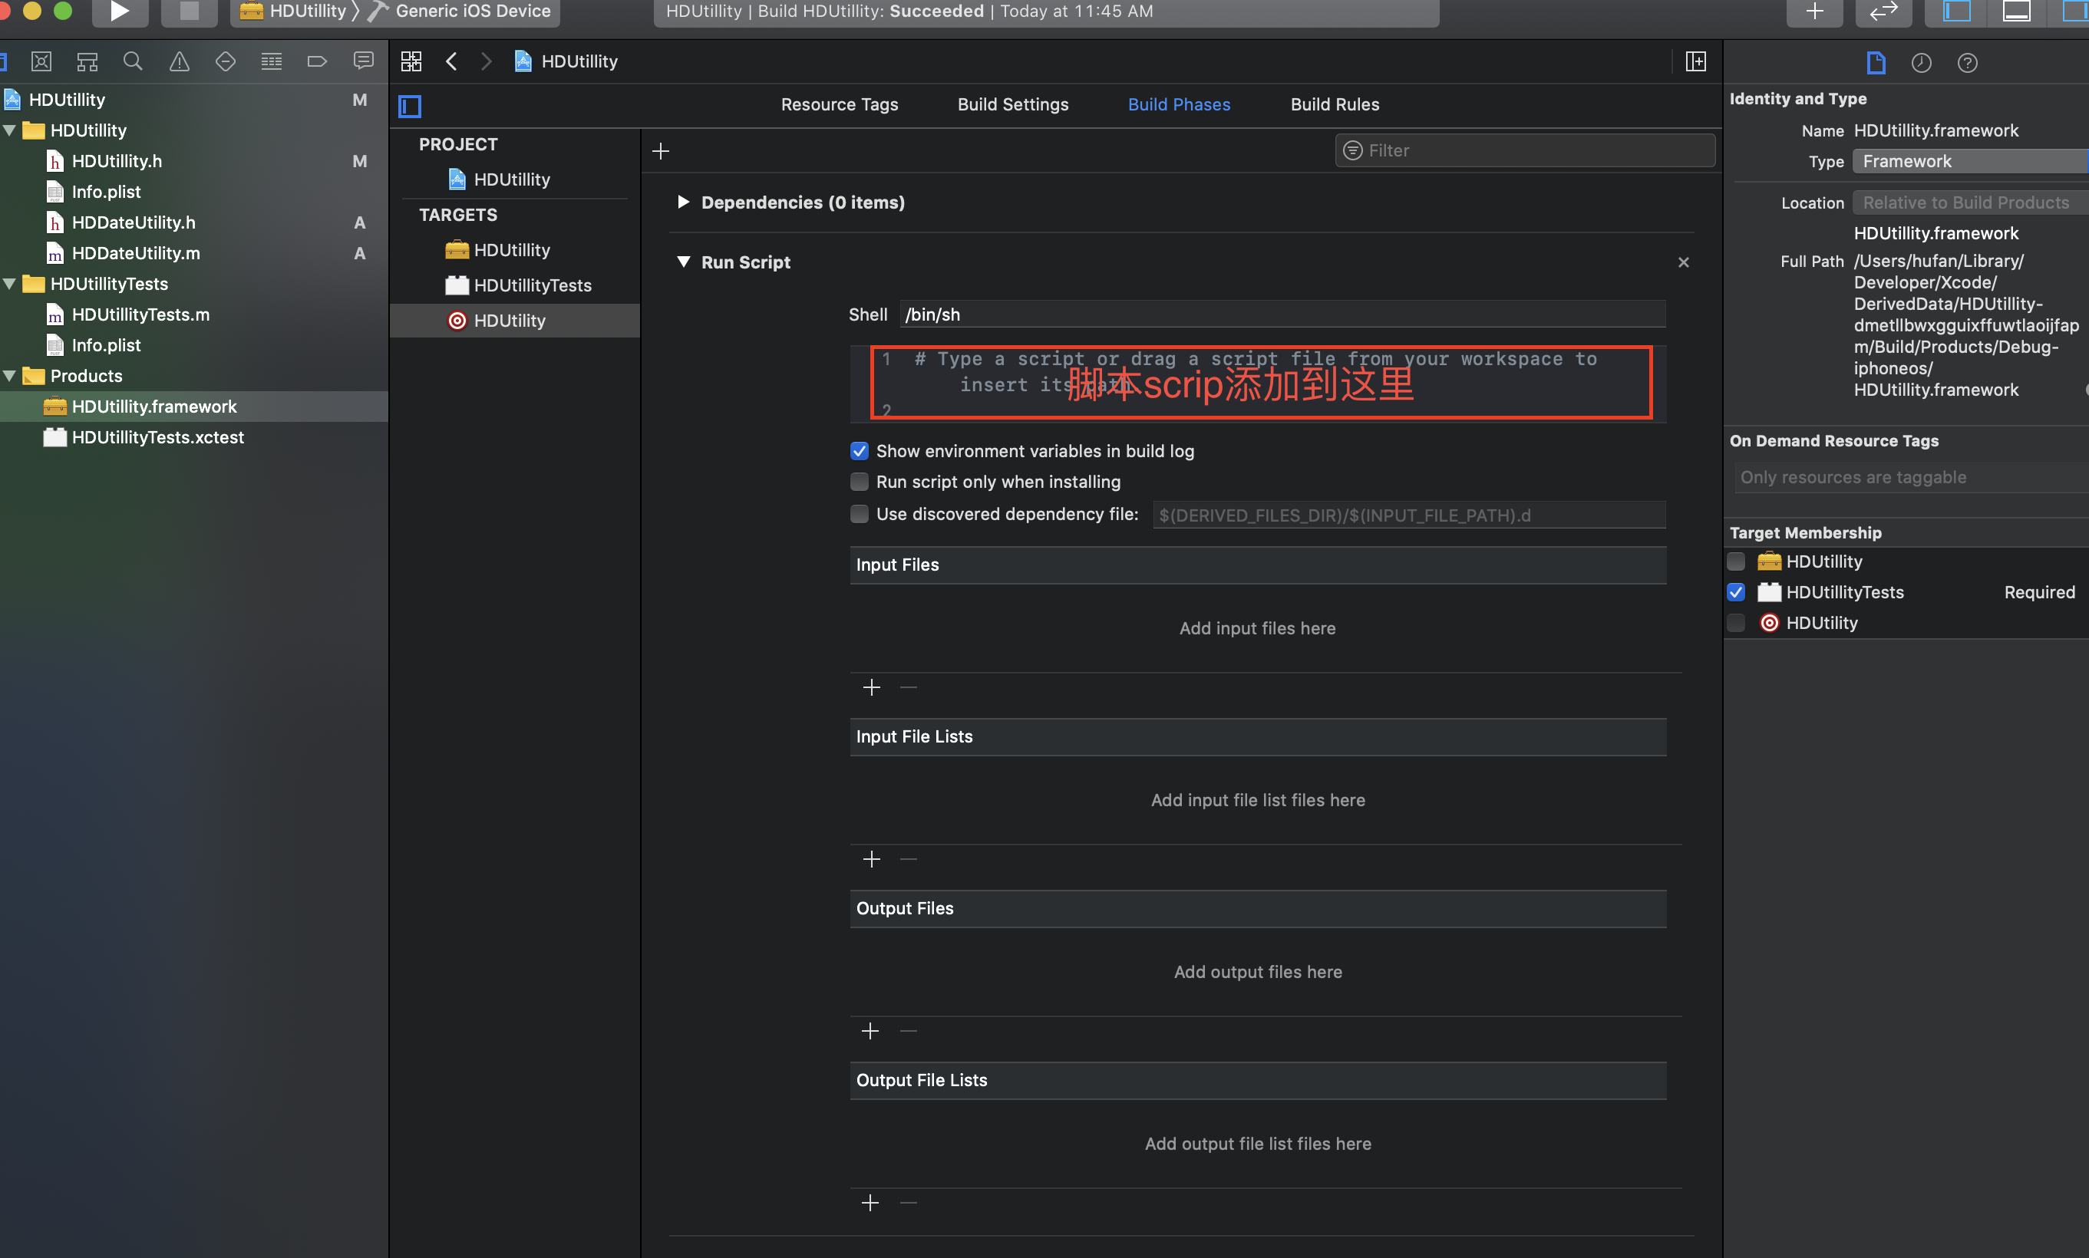Add an input file with plus button
The image size is (2089, 1258).
[x=871, y=687]
